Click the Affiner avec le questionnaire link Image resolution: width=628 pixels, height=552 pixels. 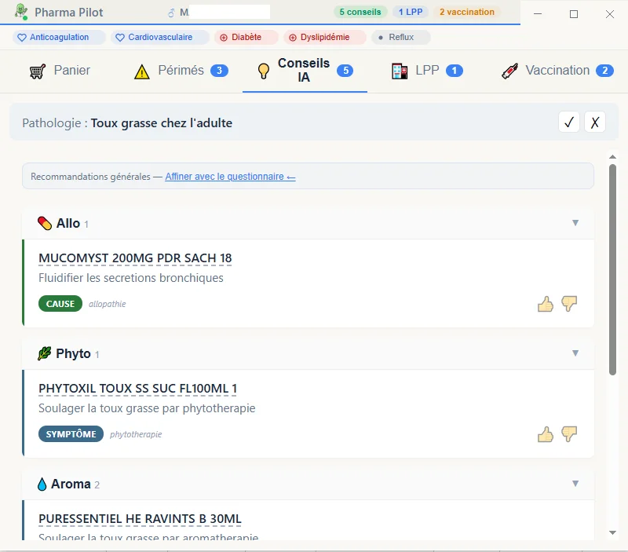point(230,176)
